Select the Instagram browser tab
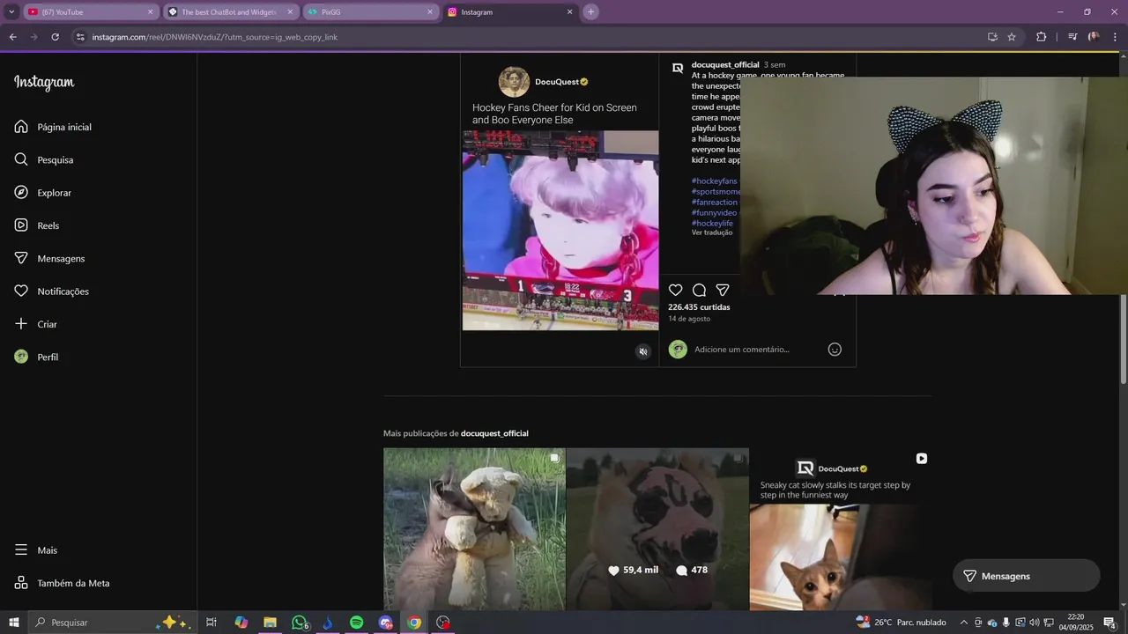 click(x=509, y=12)
